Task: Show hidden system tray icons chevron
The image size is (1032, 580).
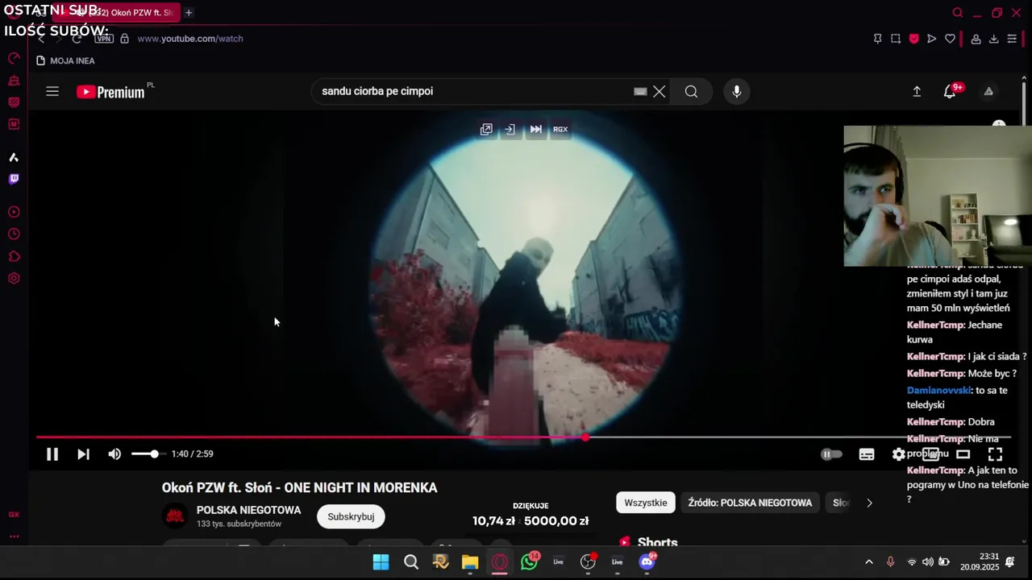Action: point(868,562)
